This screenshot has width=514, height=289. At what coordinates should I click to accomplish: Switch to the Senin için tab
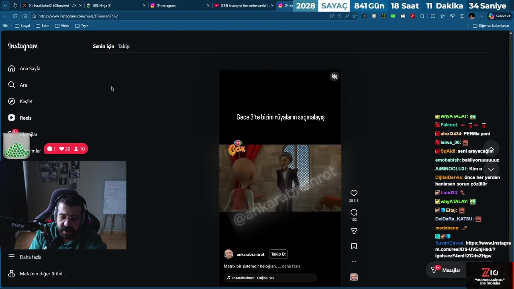coord(104,46)
